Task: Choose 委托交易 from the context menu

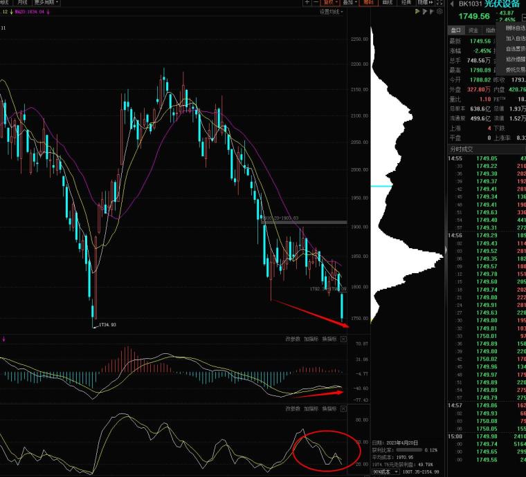Action: click(x=515, y=69)
